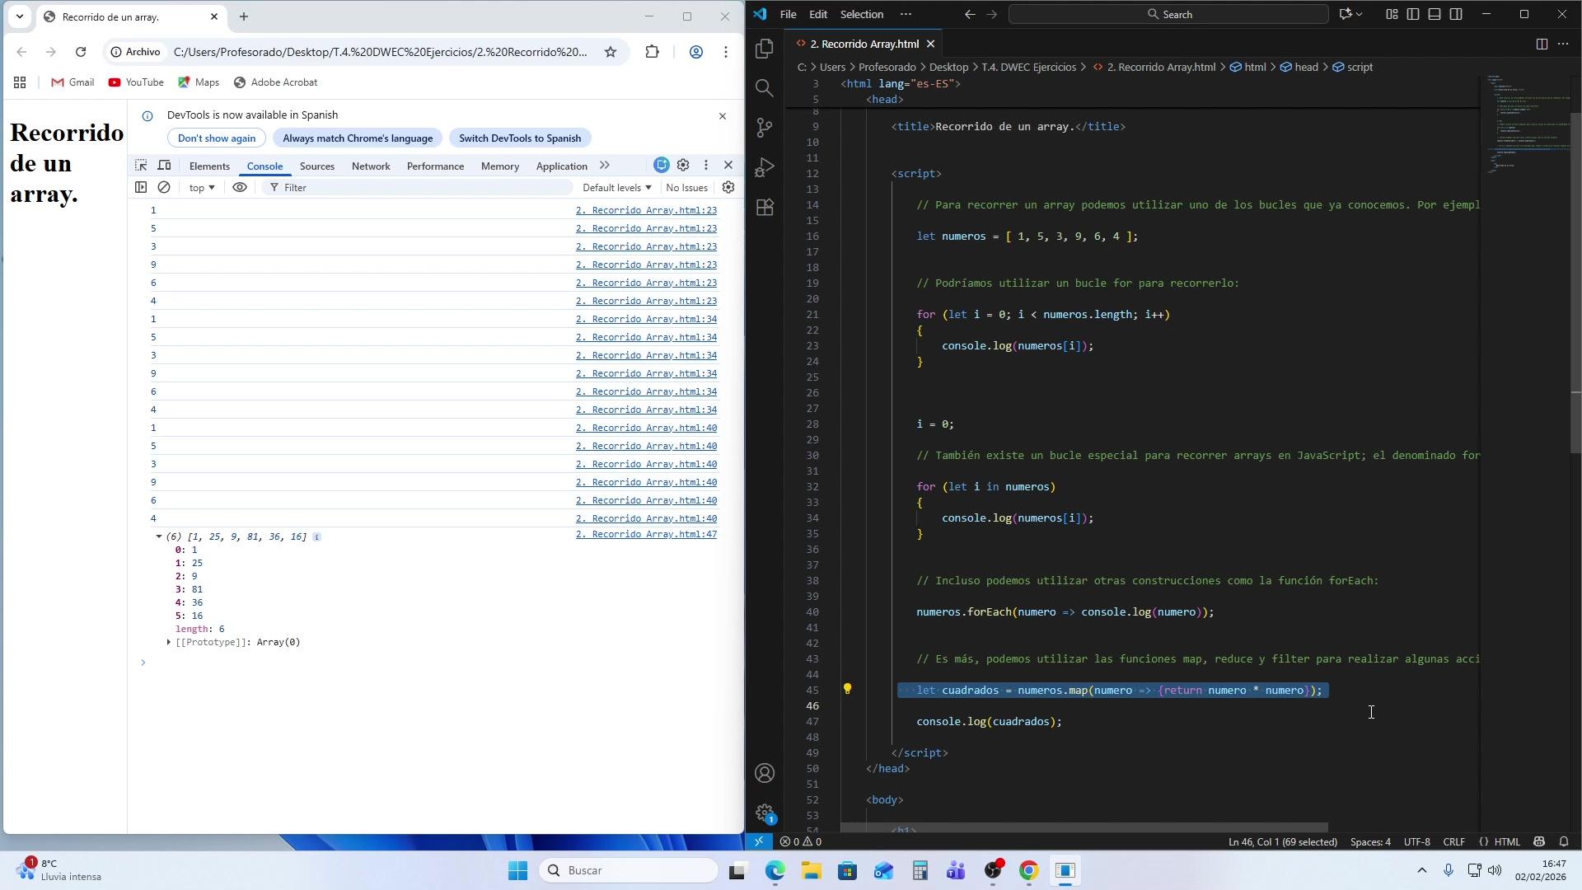Viewport: 1582px width, 890px height.
Task: Bookmark this page with the star
Action: click(x=611, y=52)
